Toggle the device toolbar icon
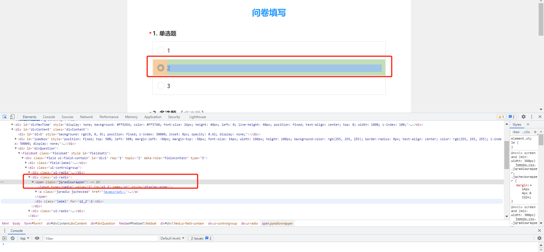This screenshot has height=252, width=544. 12,117
